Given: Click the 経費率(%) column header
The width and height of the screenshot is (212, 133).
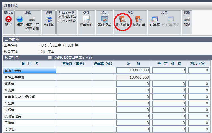Looking at the screenshot, I should 104,64.
